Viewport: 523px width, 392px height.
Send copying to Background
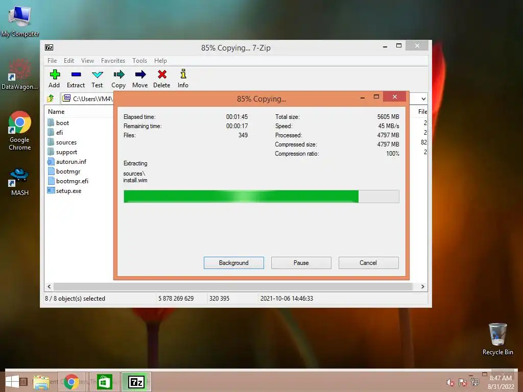click(234, 263)
